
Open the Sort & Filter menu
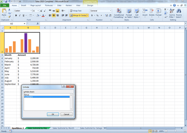172,13
